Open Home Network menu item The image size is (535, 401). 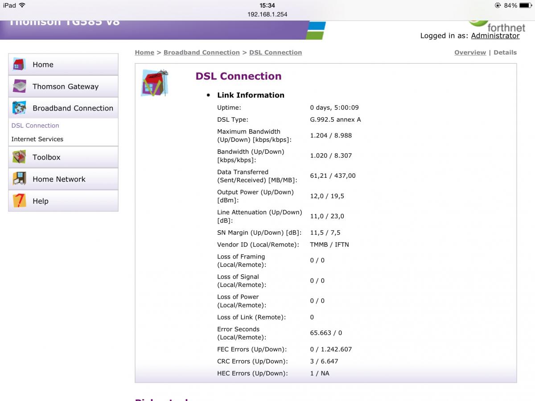pyautogui.click(x=63, y=179)
